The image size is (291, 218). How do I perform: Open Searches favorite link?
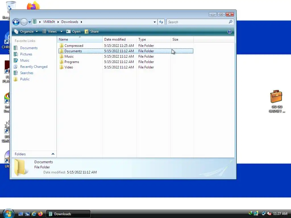pyautogui.click(x=24, y=73)
